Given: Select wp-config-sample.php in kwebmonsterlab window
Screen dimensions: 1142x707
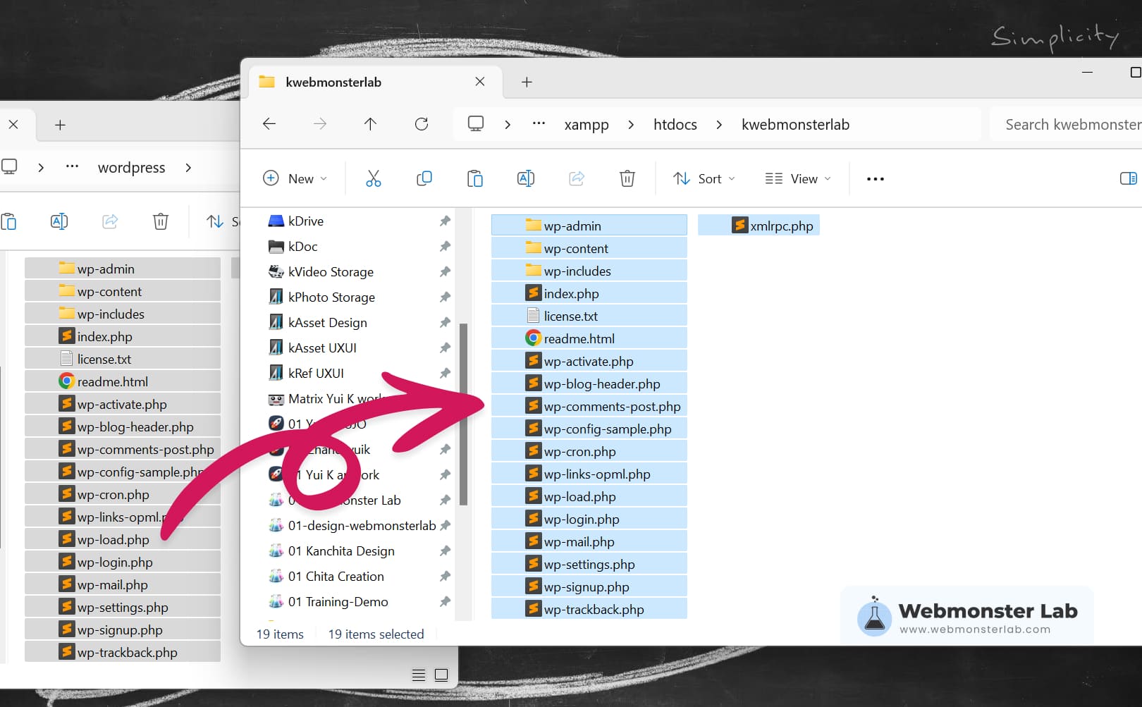Looking at the screenshot, I should click(589, 429).
